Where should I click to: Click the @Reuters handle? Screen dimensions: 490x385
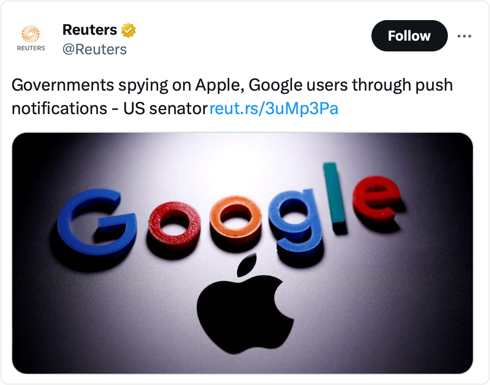95,49
